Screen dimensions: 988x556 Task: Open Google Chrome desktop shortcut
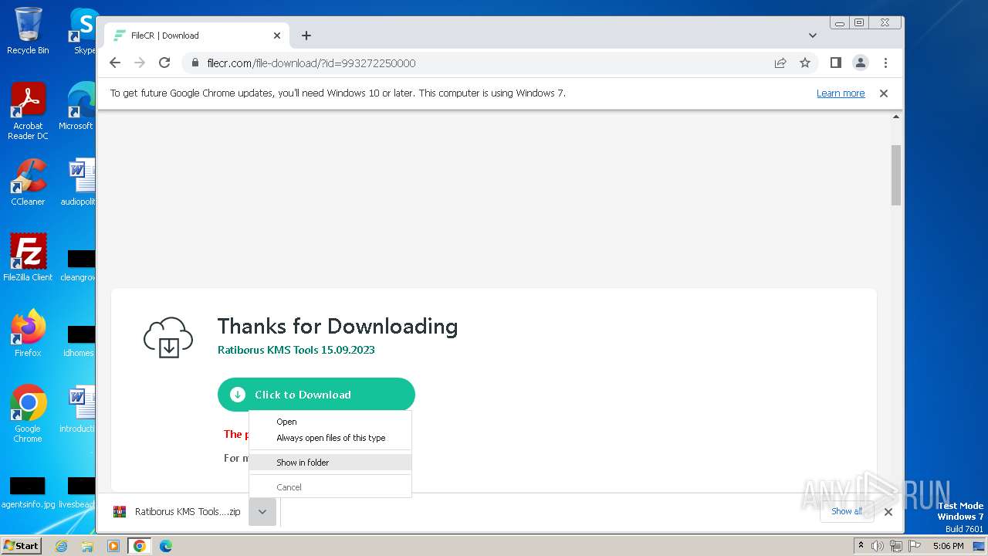[28, 414]
